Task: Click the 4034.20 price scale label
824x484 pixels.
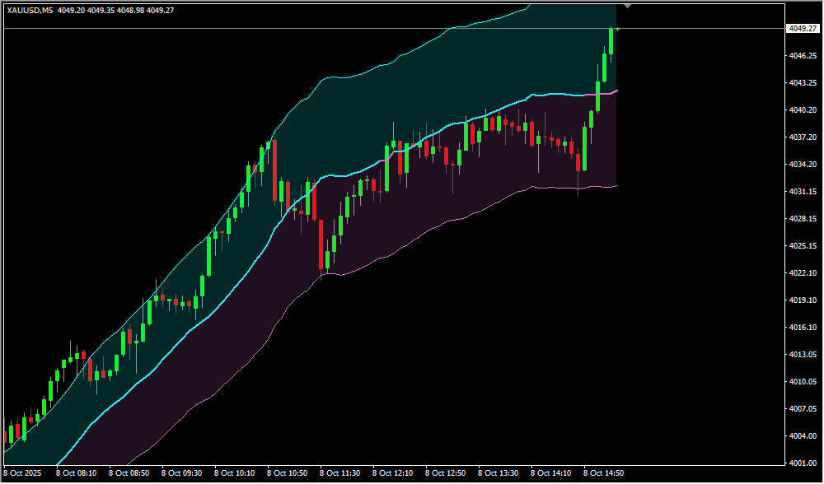Action: point(802,165)
